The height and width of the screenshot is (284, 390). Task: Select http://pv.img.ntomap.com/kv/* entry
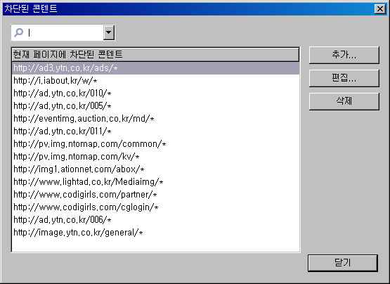(x=155, y=157)
